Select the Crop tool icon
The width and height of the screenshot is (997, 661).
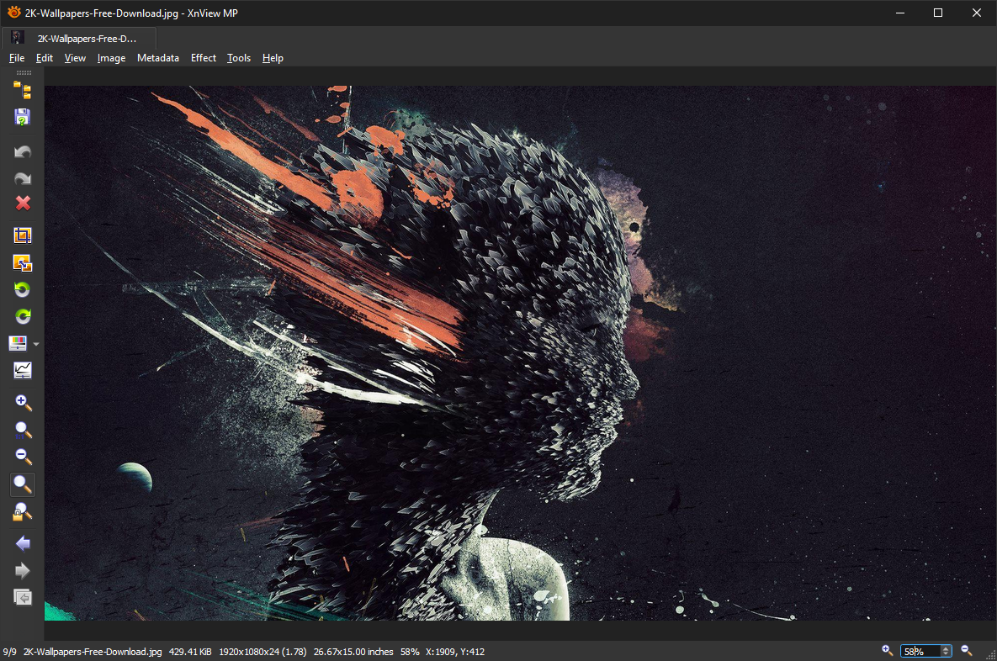pyautogui.click(x=23, y=236)
